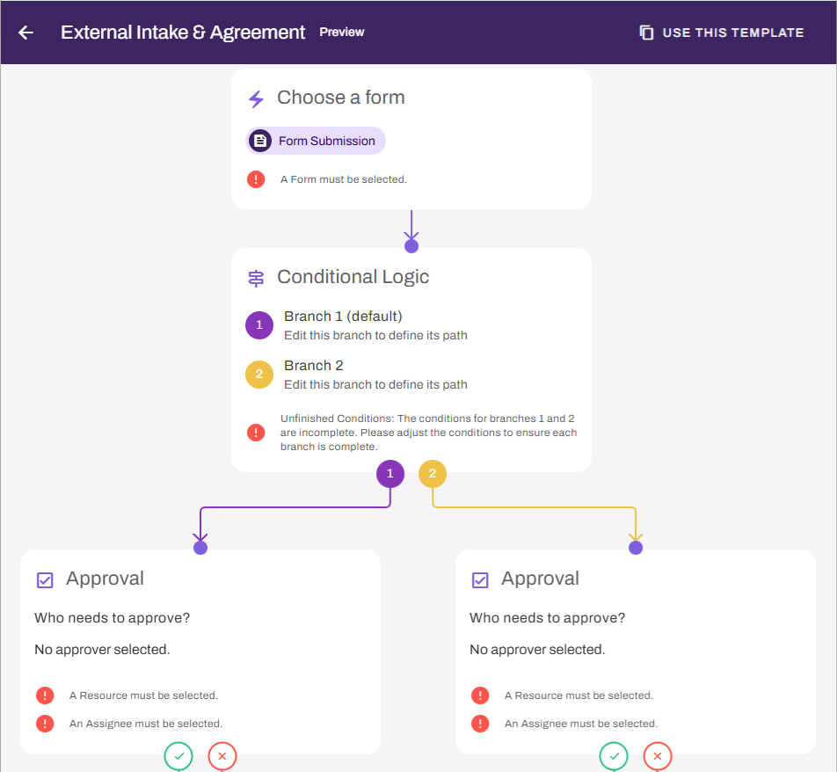The width and height of the screenshot is (837, 772).
Task: Click Branch 2 'Edit this branch' description
Action: coord(375,384)
